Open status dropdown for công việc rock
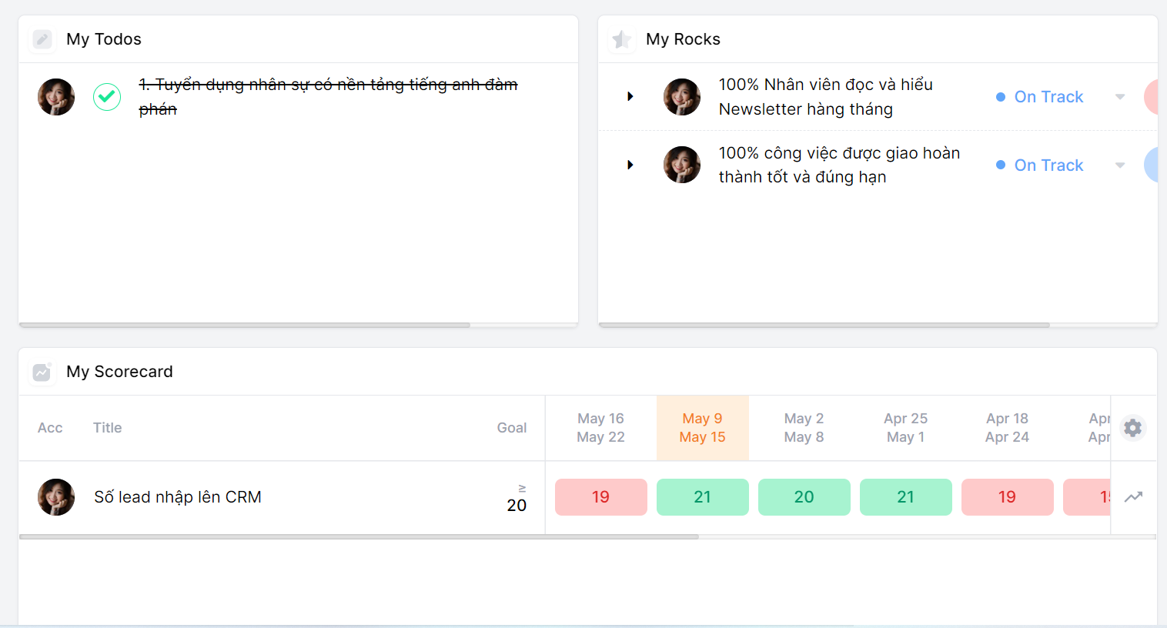The height and width of the screenshot is (628, 1167). pos(1120,165)
